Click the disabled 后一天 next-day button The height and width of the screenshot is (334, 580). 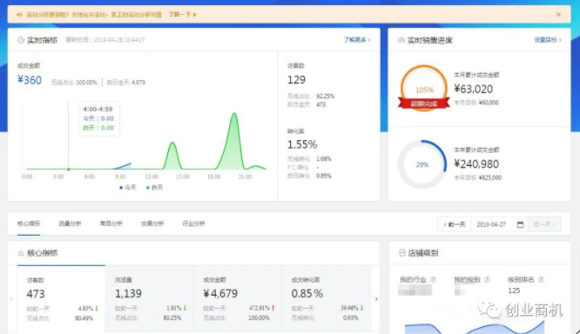point(544,224)
